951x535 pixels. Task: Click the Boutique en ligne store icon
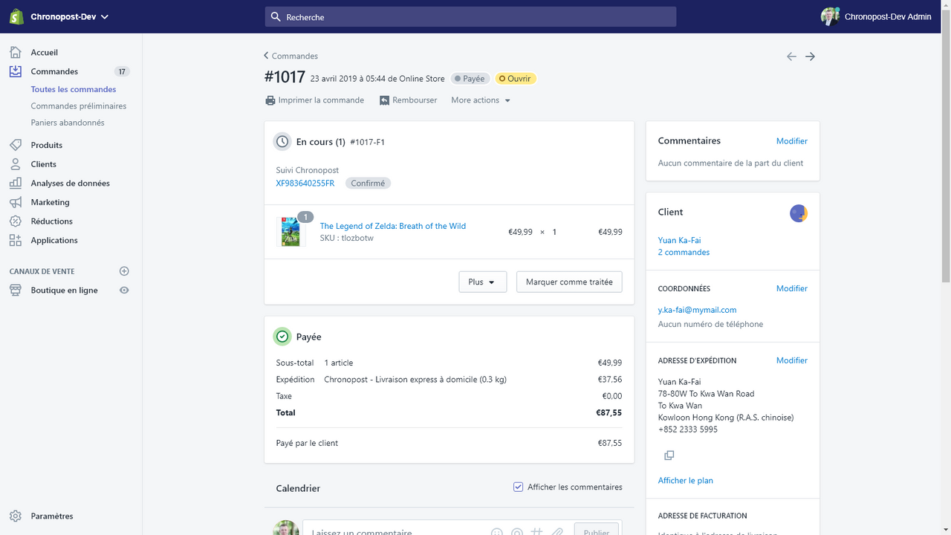tap(16, 291)
